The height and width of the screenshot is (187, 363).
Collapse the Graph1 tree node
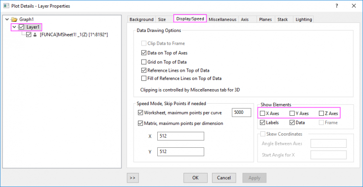(7, 19)
